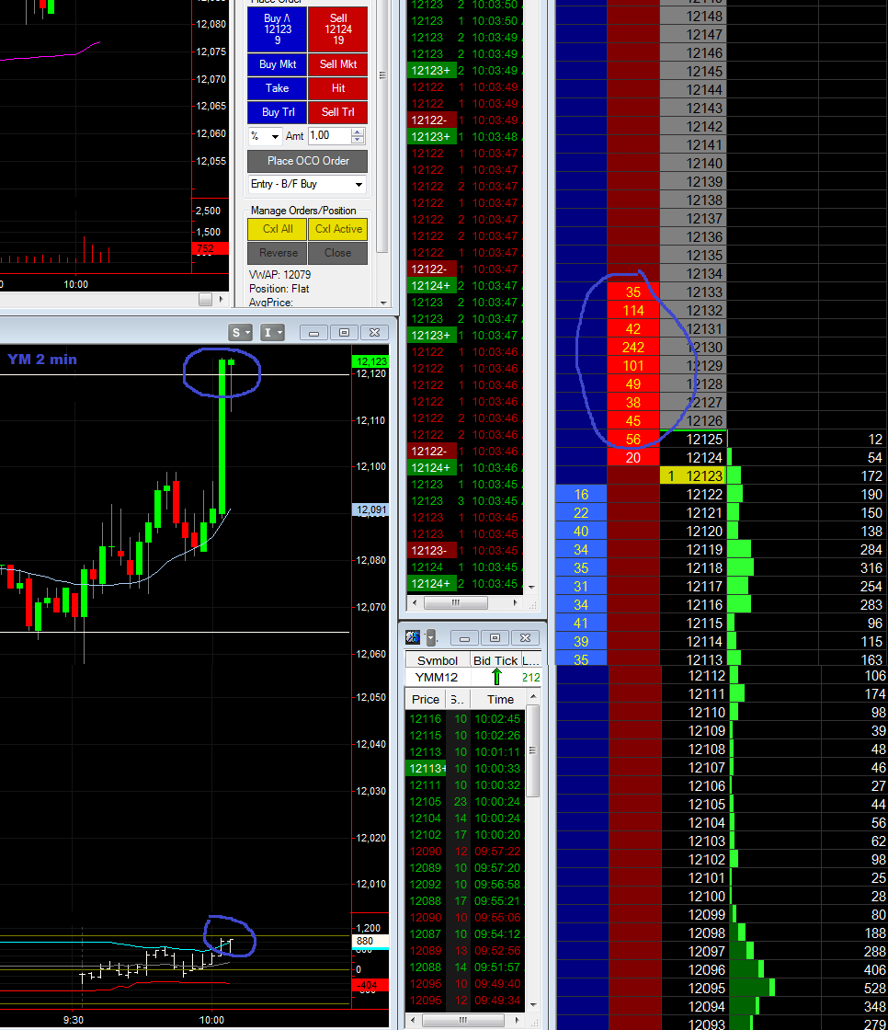
Task: Minimize the YMM12 quote window
Action: 464,638
